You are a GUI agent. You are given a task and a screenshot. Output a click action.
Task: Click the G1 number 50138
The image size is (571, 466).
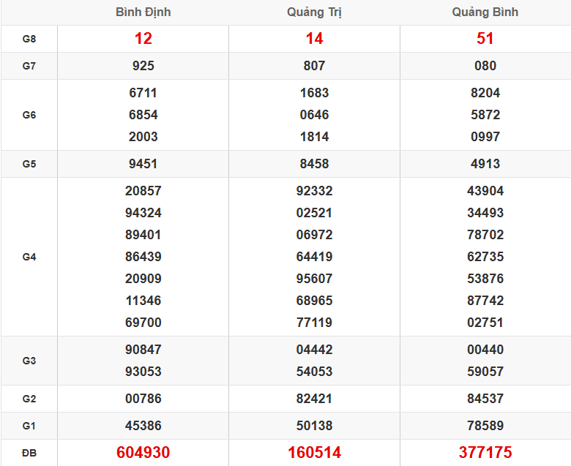point(314,426)
